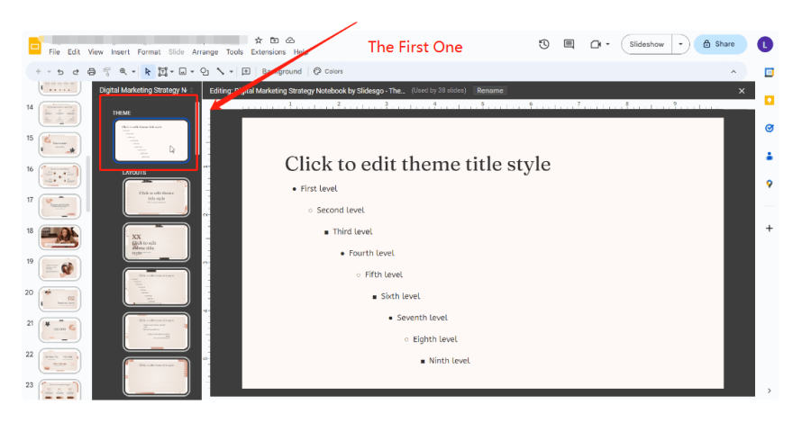Click the redo arrow

pos(76,72)
